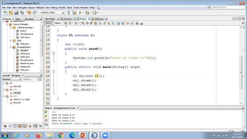Click the Toggle Highlight Search editor icon
This screenshot has height=139, width=247.
click(95, 23)
